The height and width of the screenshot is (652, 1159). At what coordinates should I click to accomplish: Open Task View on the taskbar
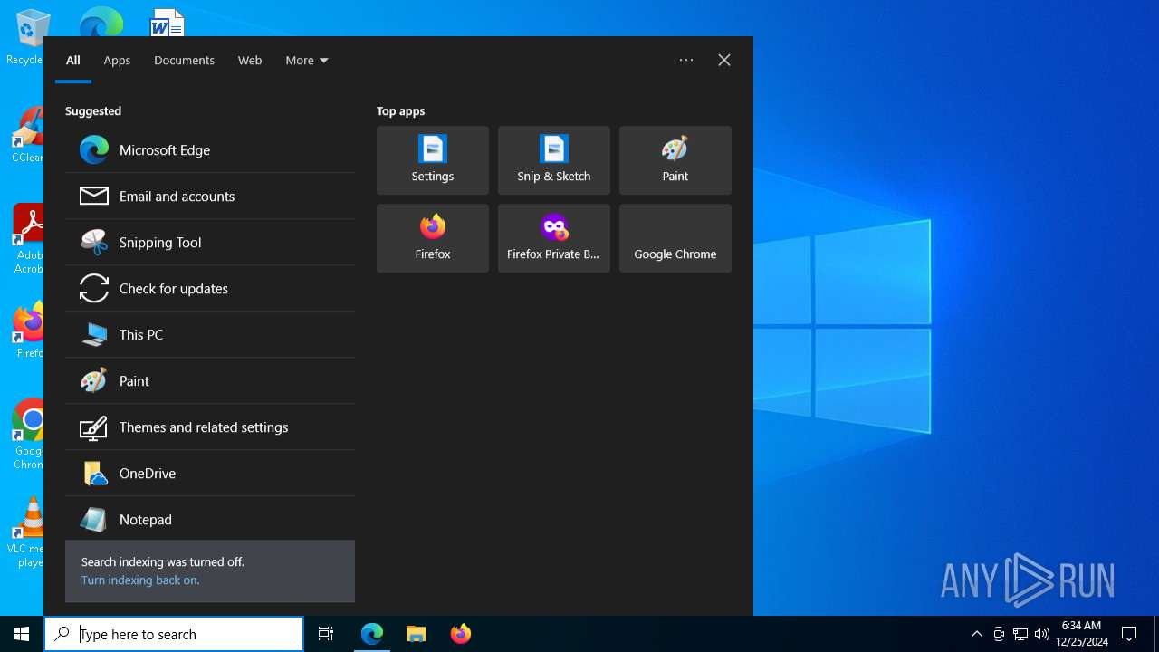[326, 634]
